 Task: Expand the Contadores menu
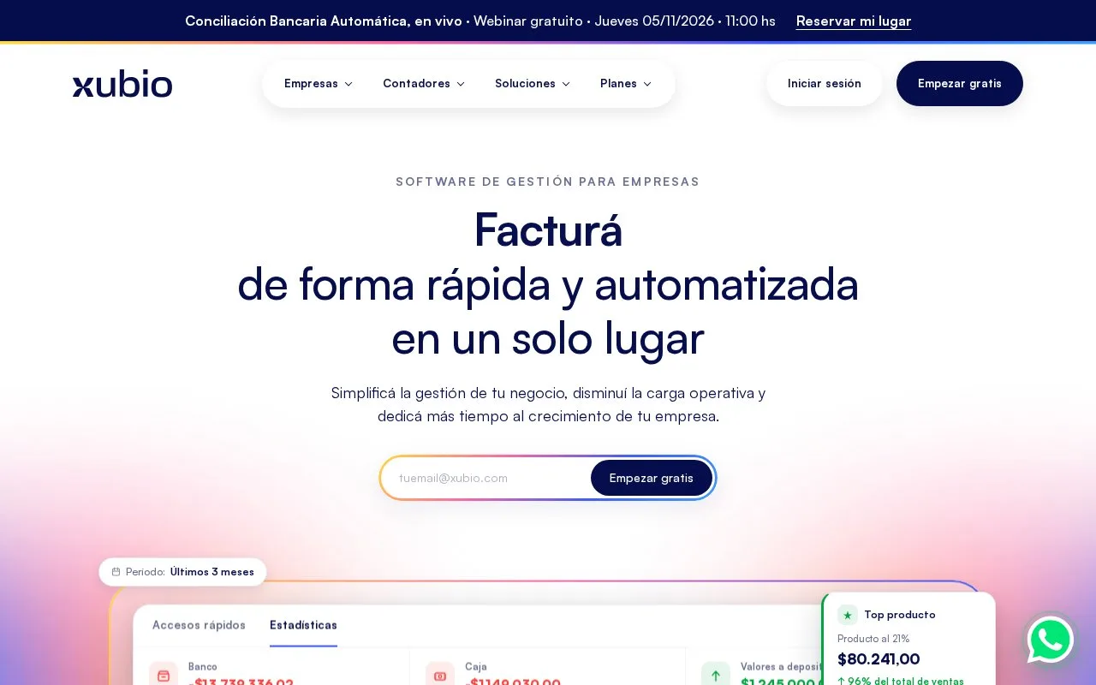click(424, 84)
